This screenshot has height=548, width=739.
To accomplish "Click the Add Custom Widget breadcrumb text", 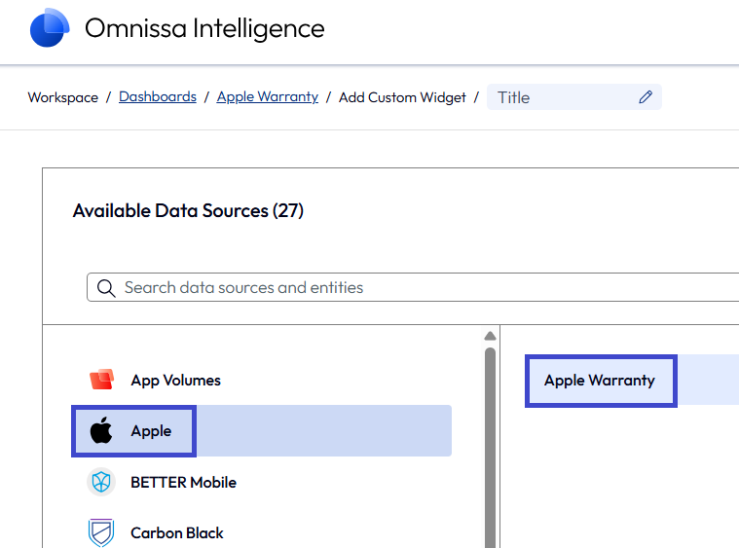I will click(x=402, y=97).
